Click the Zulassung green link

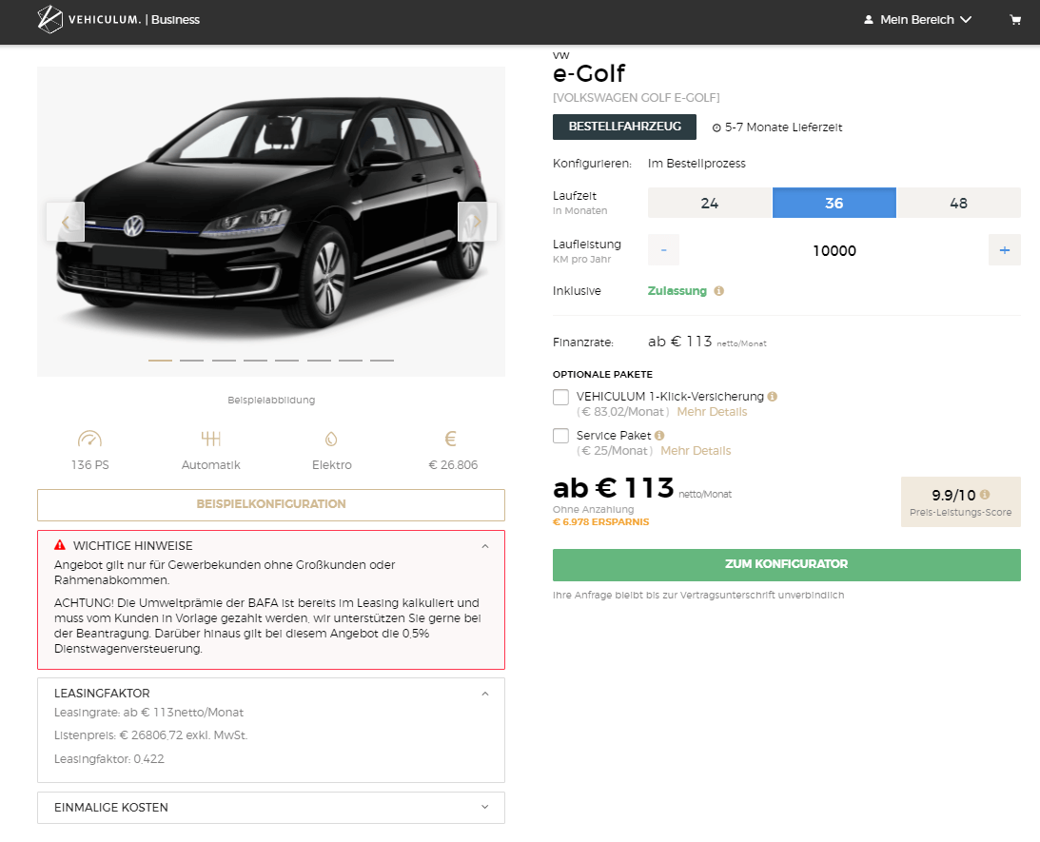[x=677, y=291]
